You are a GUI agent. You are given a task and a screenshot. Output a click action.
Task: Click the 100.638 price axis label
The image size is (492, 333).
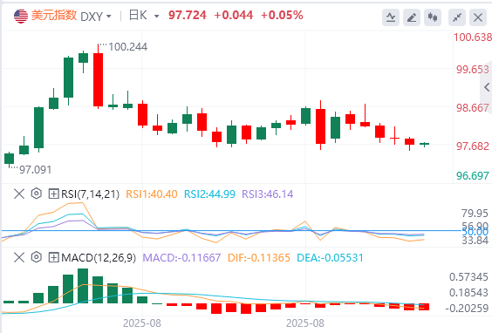[x=473, y=37]
